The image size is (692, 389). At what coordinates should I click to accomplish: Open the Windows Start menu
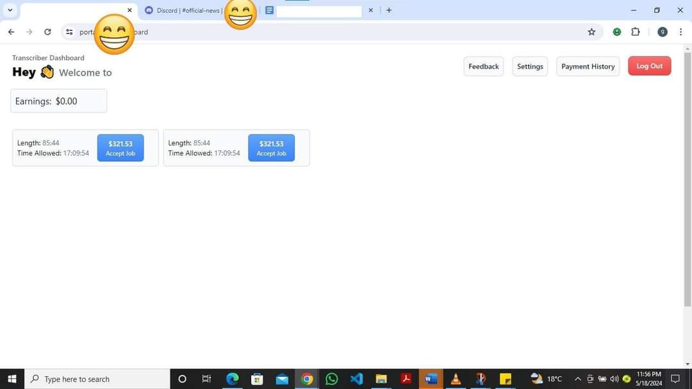coord(12,379)
